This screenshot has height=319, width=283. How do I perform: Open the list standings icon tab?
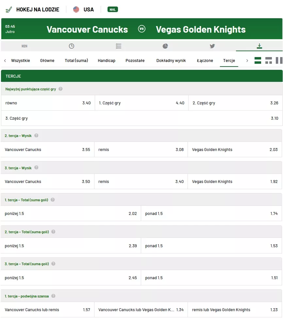(119, 46)
